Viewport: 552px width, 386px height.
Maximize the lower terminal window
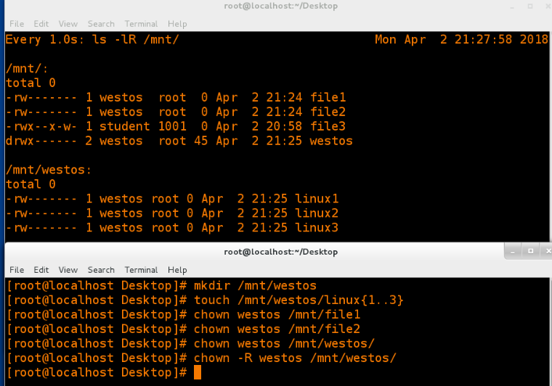tap(530, 251)
